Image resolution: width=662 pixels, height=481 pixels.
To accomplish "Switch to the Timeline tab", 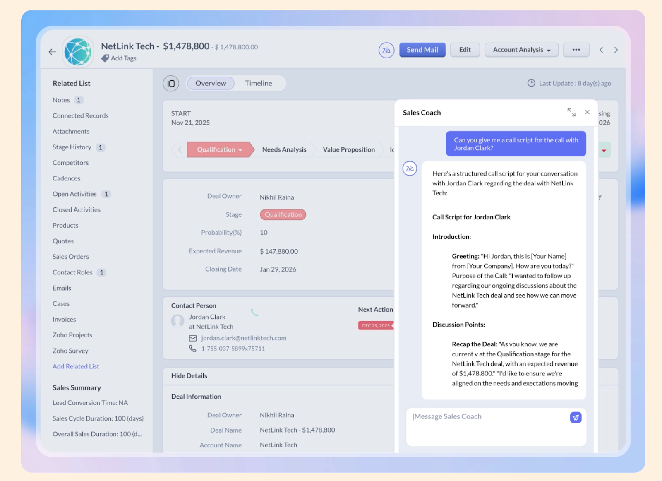I will tap(259, 83).
